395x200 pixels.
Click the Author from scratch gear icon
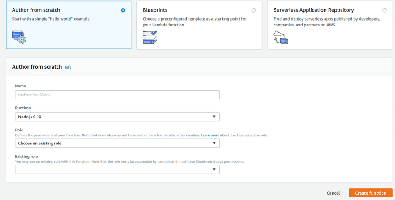(19, 37)
